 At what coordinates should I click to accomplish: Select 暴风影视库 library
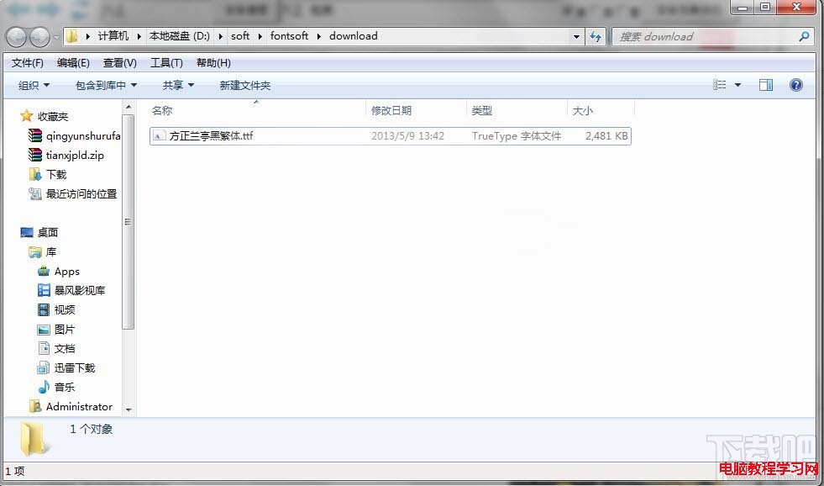(80, 290)
